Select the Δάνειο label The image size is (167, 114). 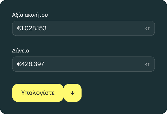click(x=21, y=50)
